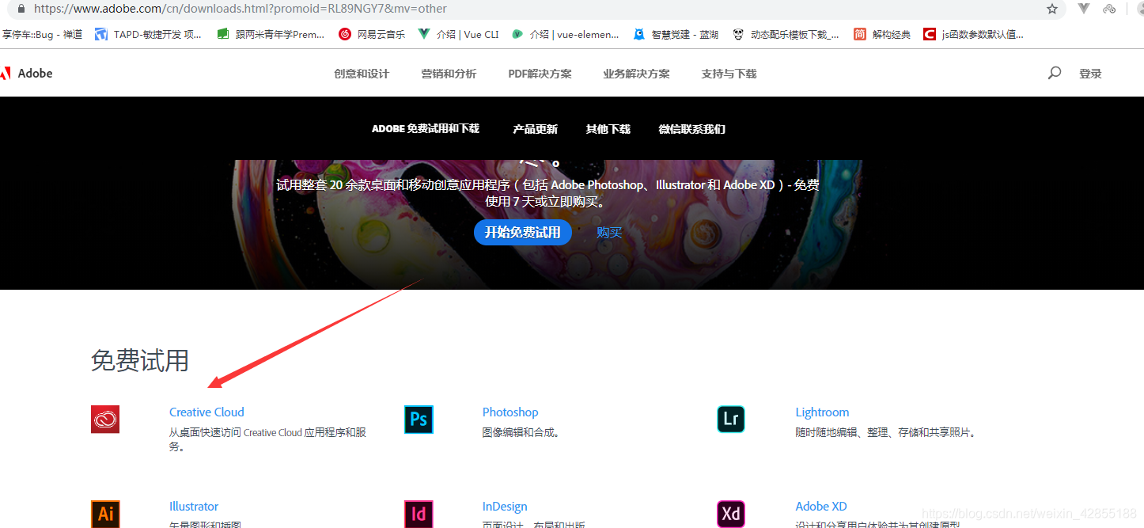1144x528 pixels.
Task: Click the padlock site security icon
Action: pos(21,9)
